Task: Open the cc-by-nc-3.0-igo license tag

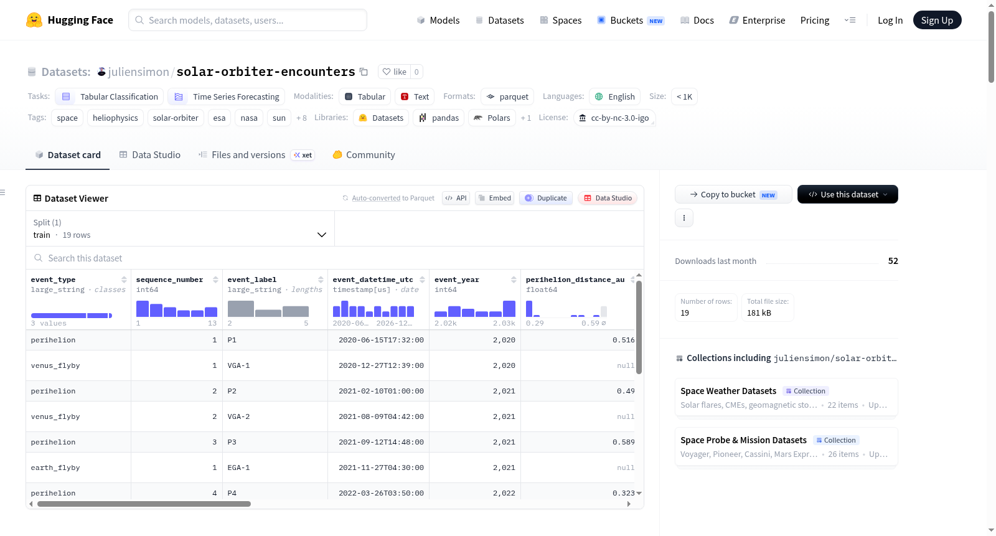Action: click(x=614, y=118)
